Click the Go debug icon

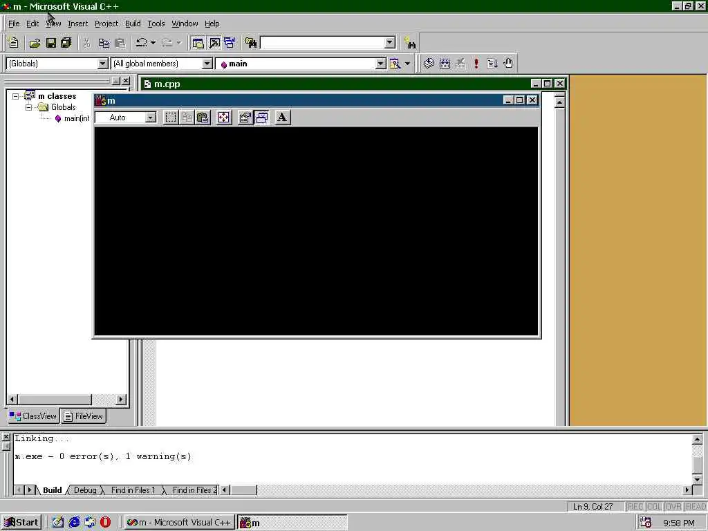(x=492, y=64)
